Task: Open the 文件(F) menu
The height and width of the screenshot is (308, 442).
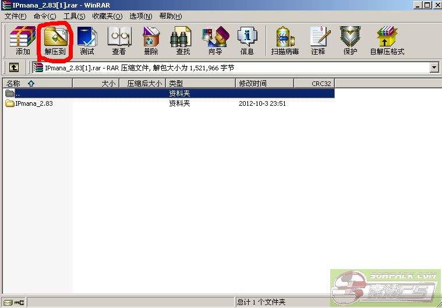Action: click(16, 16)
